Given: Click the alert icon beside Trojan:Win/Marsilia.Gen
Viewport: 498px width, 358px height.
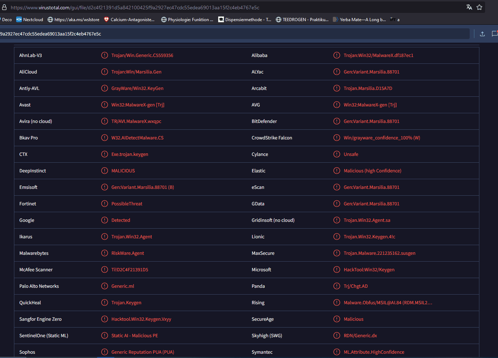Looking at the screenshot, I should 105,72.
